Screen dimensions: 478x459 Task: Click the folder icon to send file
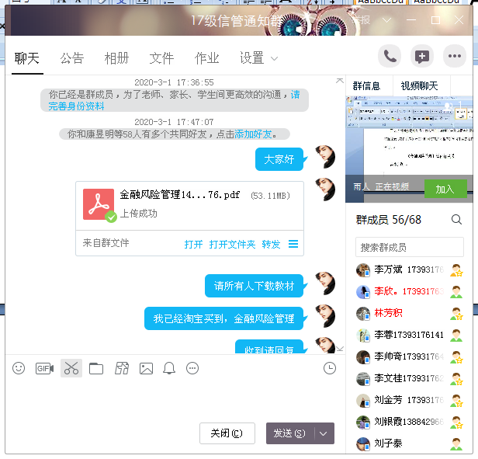[x=96, y=368]
